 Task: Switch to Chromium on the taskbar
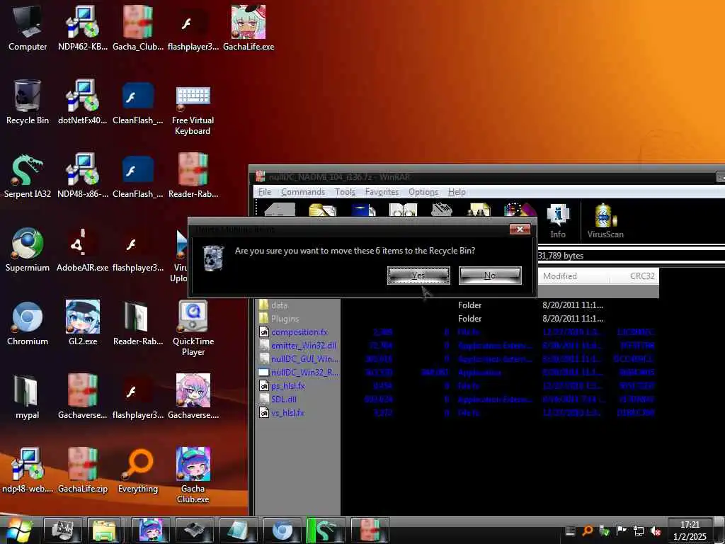coord(282,530)
